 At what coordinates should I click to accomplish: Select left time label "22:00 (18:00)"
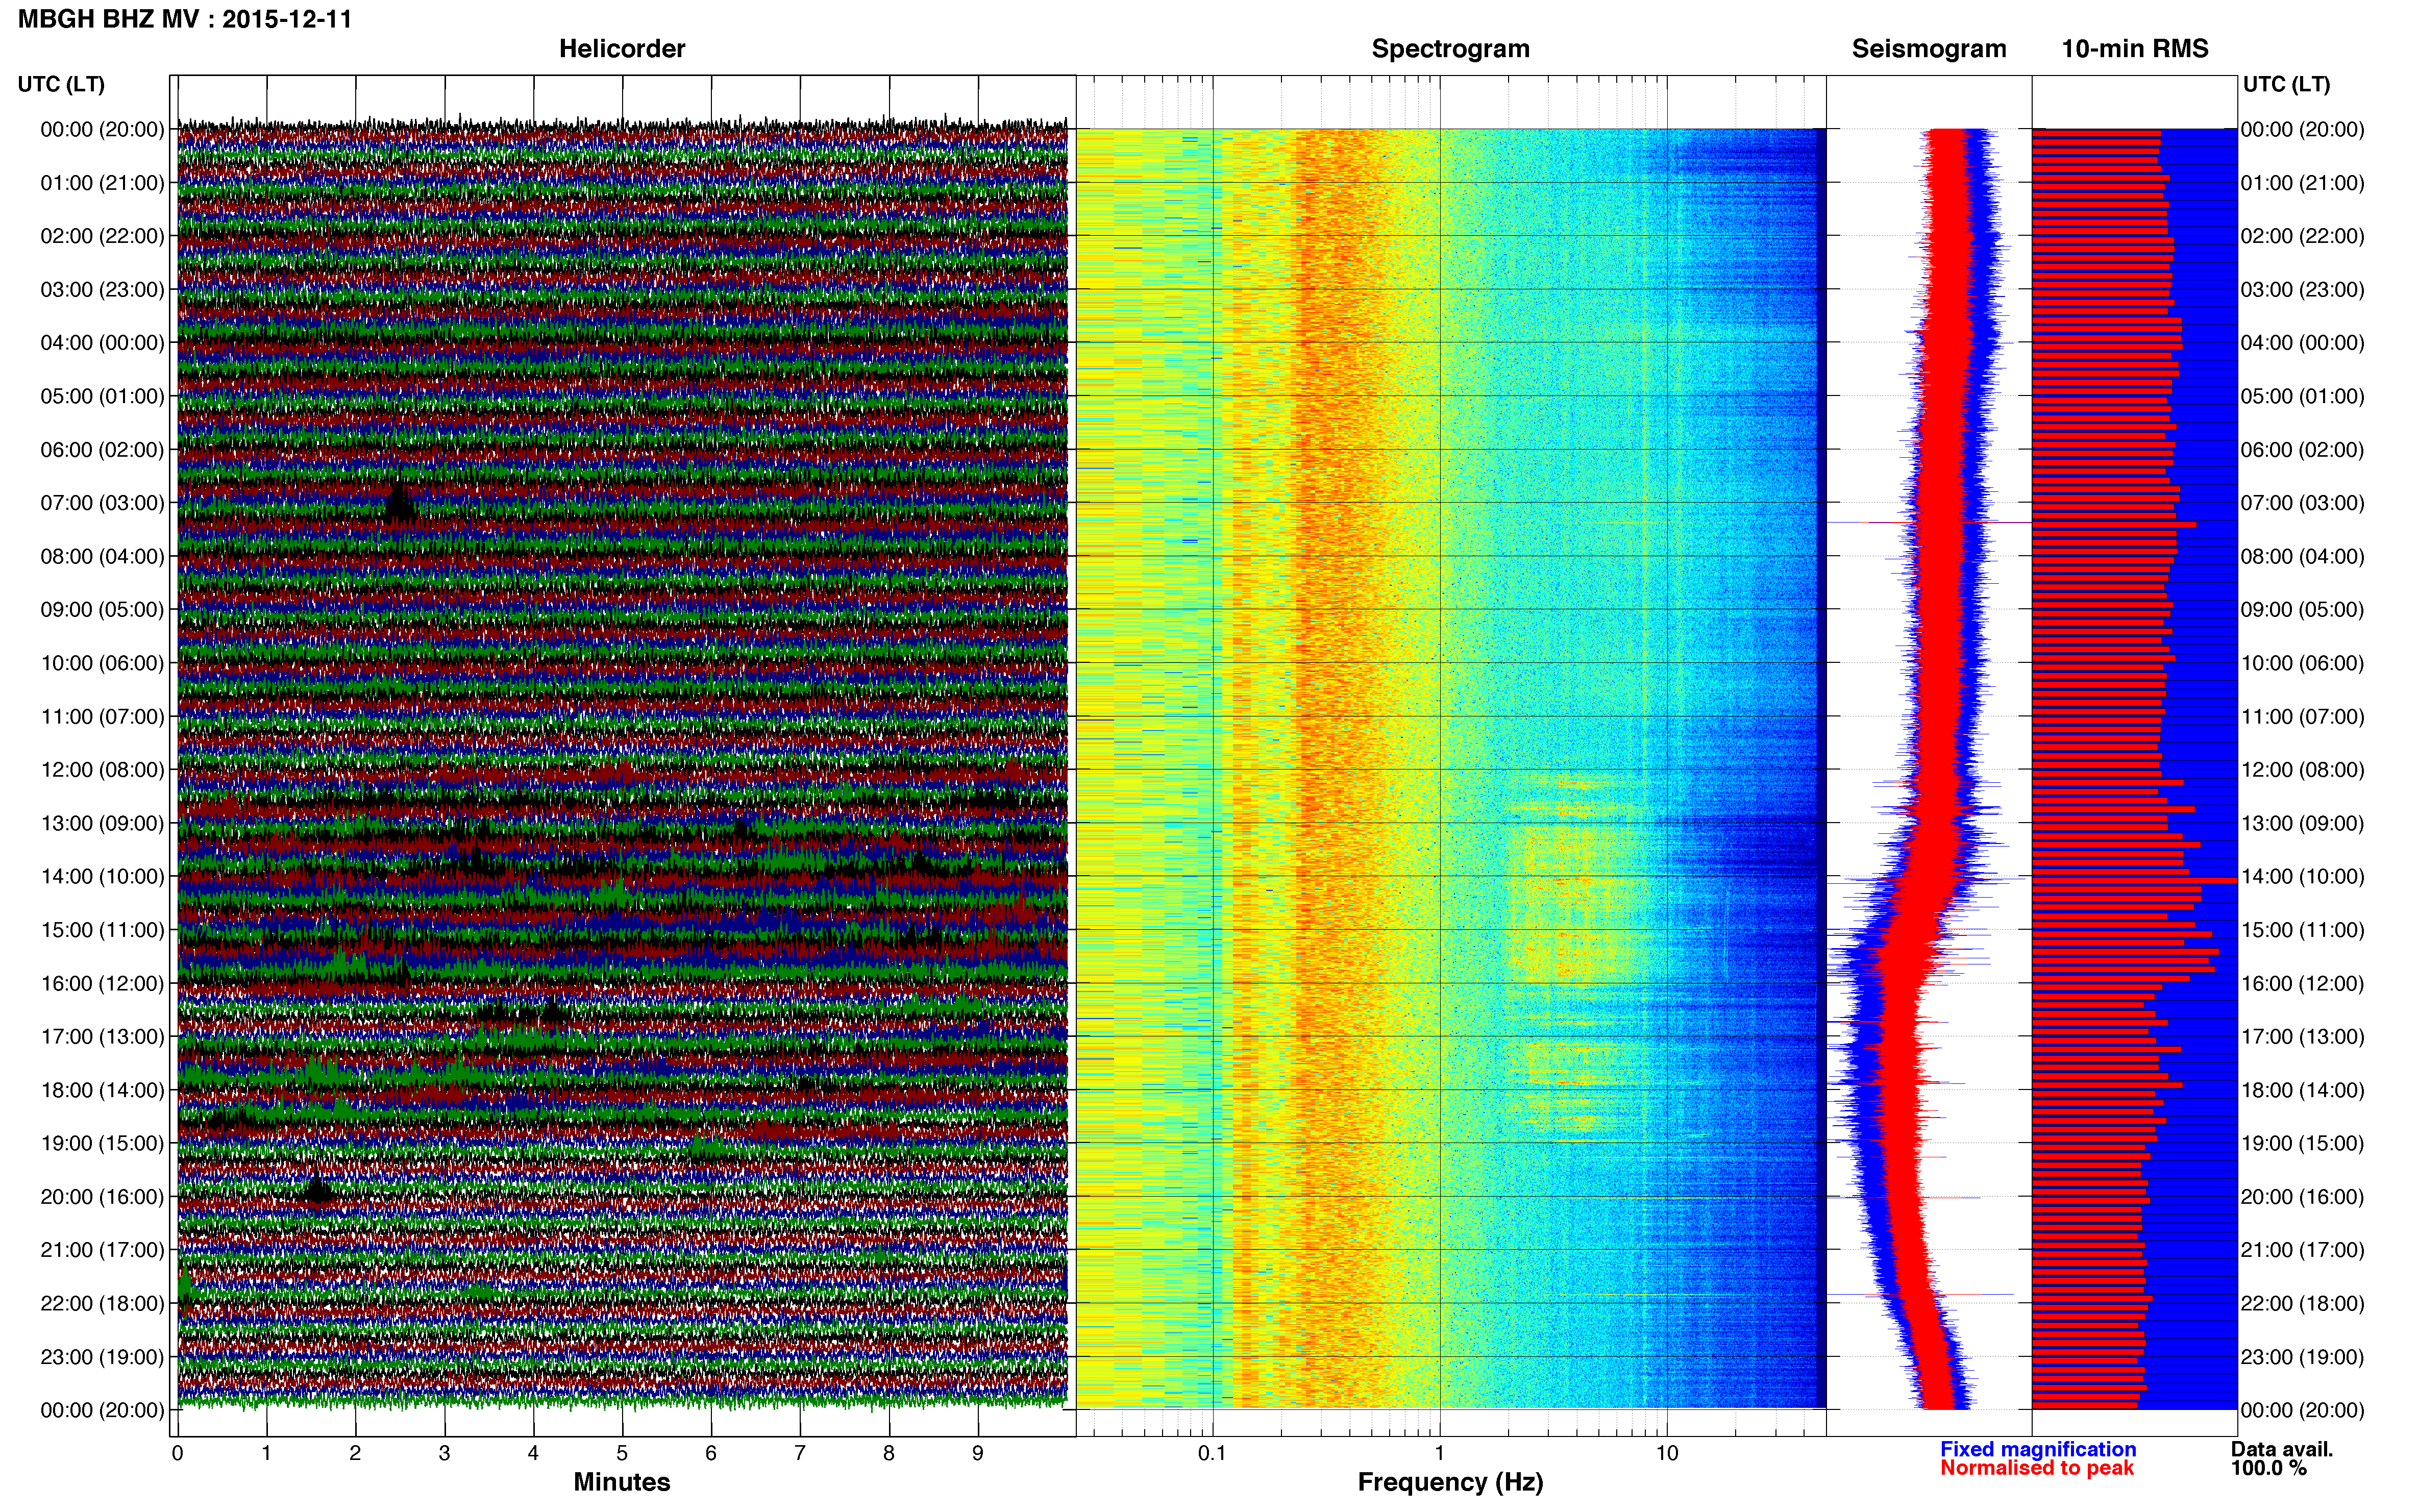pyautogui.click(x=102, y=1304)
